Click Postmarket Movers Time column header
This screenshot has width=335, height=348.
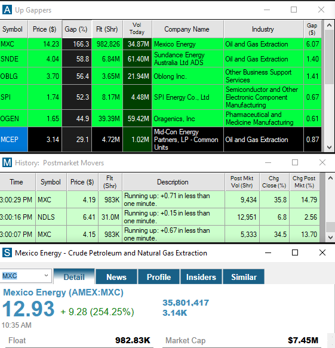(x=17, y=182)
